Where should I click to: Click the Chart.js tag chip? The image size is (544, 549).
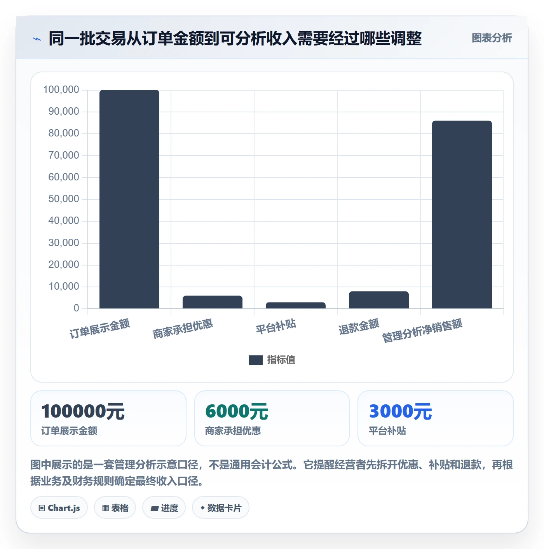point(59,508)
